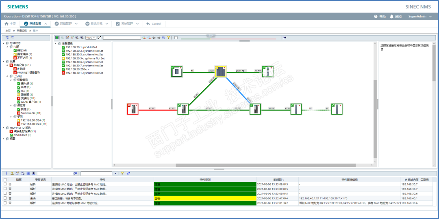The image size is (439, 219).
Task: Select 192.168.40.1 in device hierarchy
Action: [82, 73]
